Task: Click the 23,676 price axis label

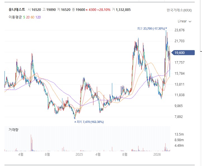Action: (179, 30)
